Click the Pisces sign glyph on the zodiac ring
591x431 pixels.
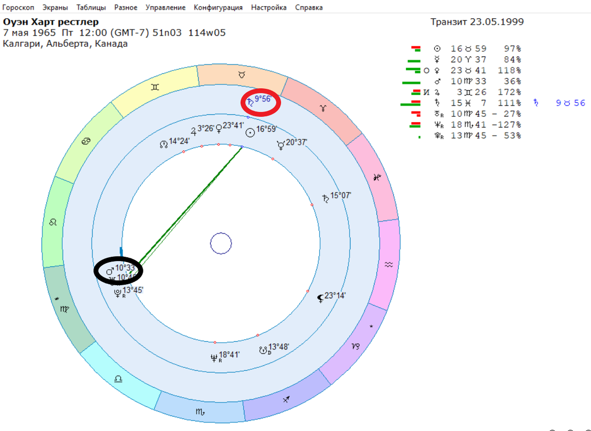point(377,177)
